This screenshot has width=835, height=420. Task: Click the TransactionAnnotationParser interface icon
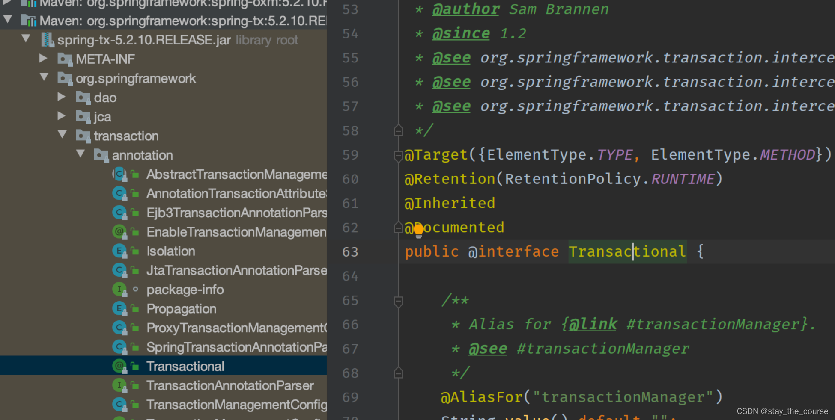(120, 385)
